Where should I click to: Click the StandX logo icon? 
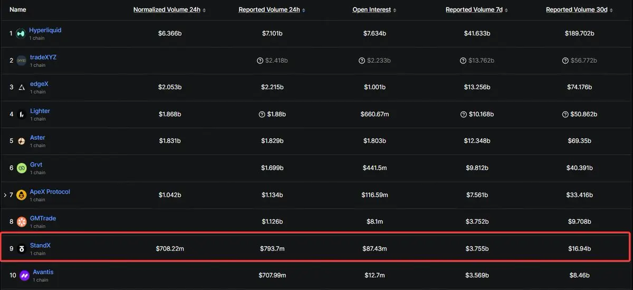[x=21, y=249]
